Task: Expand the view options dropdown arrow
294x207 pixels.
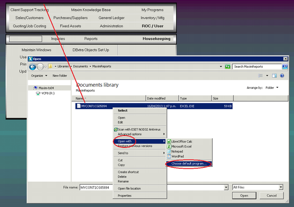Action: click(x=267, y=76)
